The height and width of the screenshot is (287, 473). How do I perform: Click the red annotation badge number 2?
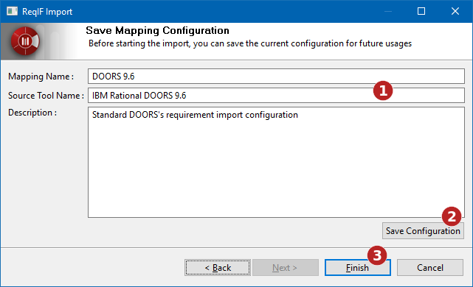(452, 216)
